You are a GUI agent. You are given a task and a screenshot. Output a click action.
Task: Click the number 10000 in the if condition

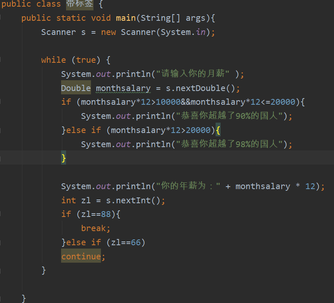tap(168, 102)
